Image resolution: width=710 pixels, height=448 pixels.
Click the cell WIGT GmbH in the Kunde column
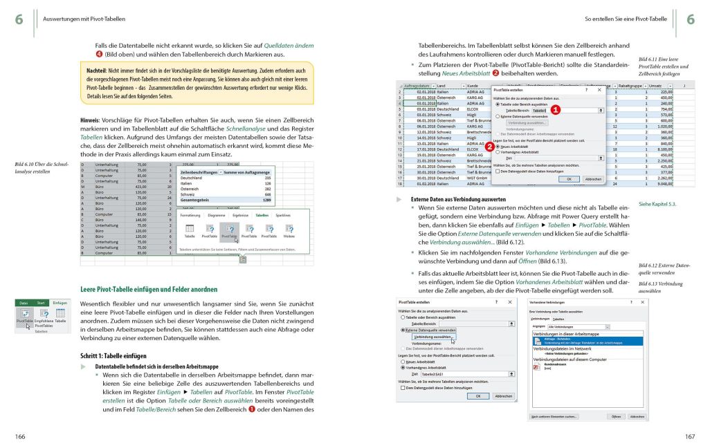click(477, 178)
